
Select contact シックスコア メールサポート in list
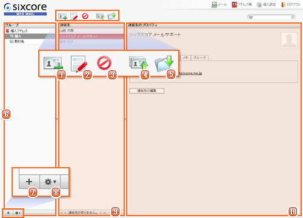92,36
